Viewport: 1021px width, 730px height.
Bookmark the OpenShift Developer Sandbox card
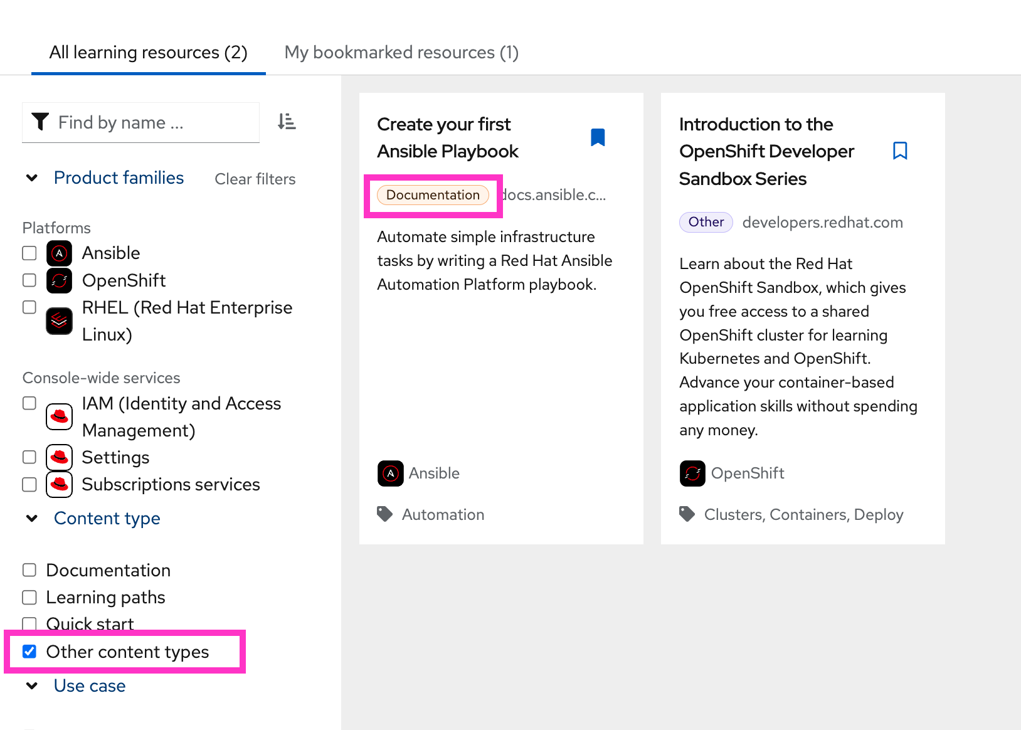[x=899, y=151]
